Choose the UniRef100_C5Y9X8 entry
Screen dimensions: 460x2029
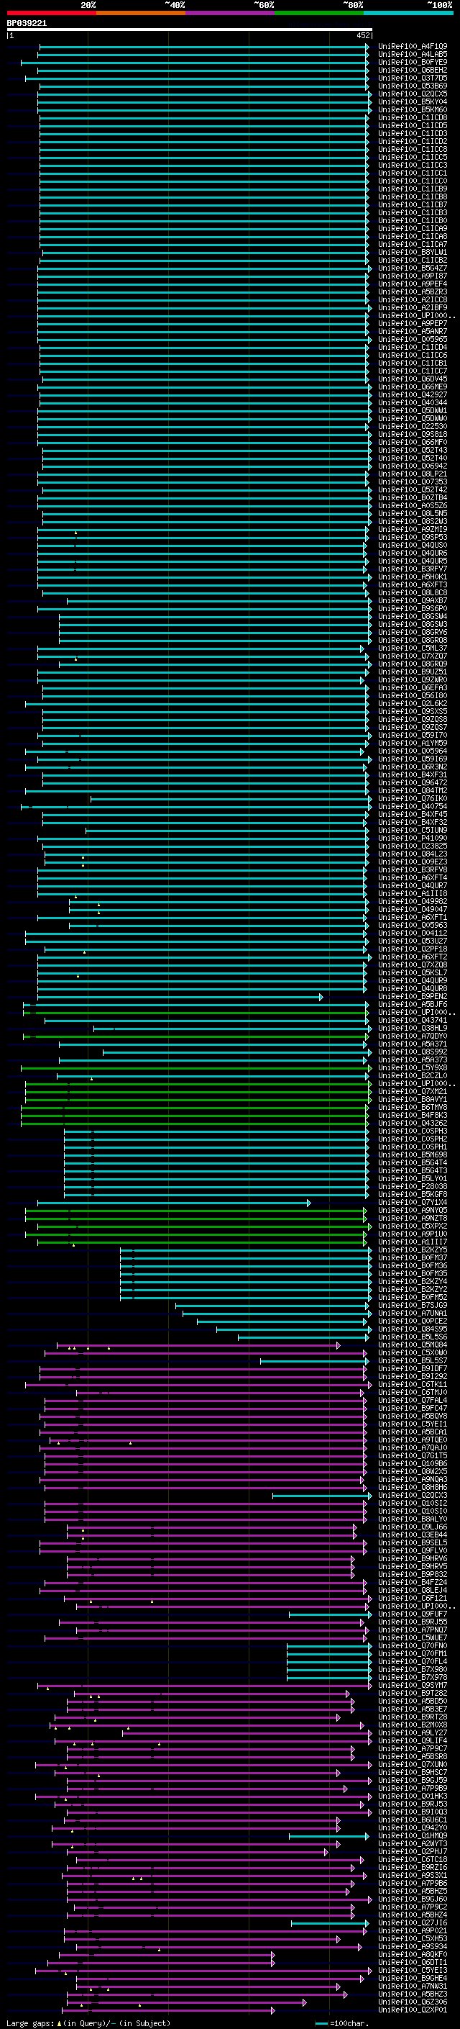click(413, 1067)
